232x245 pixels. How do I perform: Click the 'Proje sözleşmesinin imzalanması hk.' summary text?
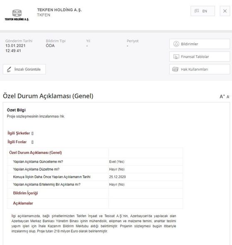click(36, 116)
